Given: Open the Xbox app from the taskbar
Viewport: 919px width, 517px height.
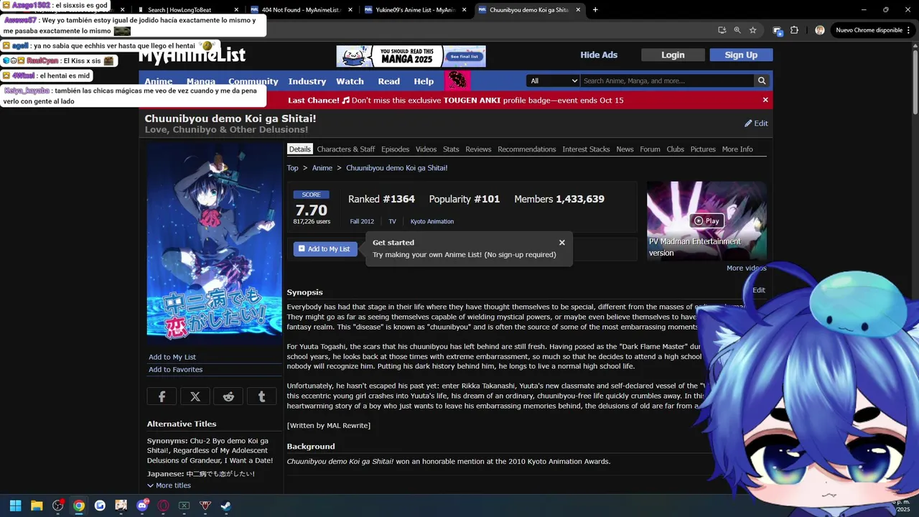Looking at the screenshot, I should (x=184, y=506).
